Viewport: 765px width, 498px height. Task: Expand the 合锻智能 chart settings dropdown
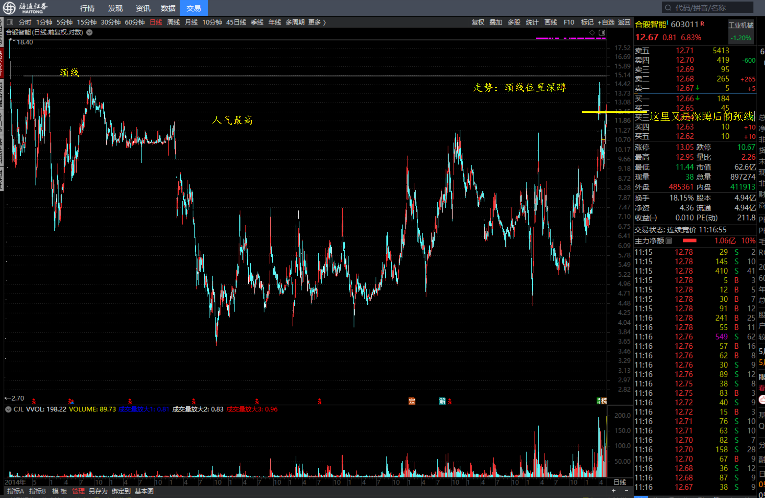[x=89, y=32]
